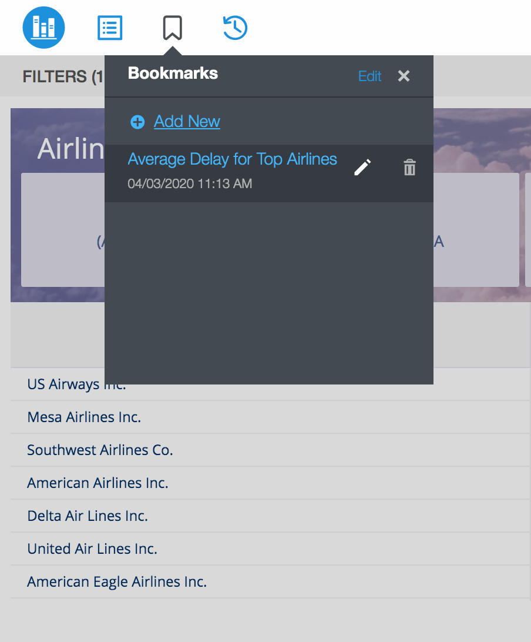Screen dimensions: 531x642
Task: Pick United Air Lines Inc. row
Action: 92,549
